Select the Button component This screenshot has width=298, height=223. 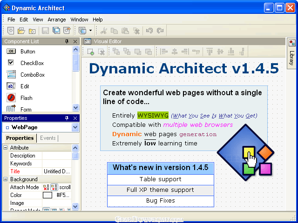click(28, 52)
